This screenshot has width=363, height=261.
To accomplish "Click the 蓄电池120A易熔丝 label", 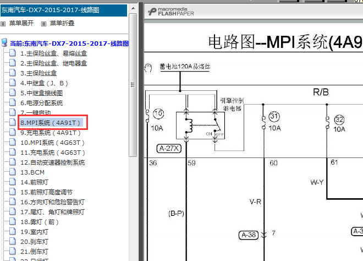I will pos(185,67).
